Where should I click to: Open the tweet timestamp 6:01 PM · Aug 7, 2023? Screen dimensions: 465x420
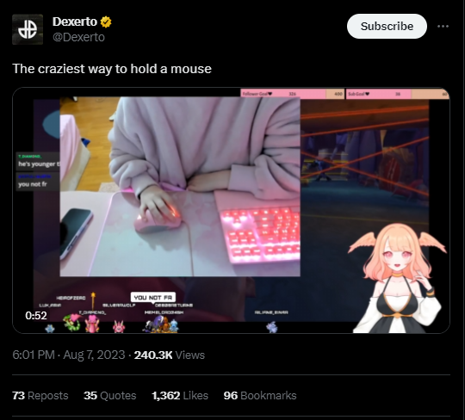pyautogui.click(x=69, y=355)
